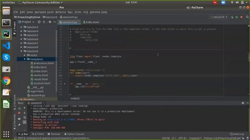Click PreachingPython in the breadcrumb bar
Screen dimensions: 250x140
click(27, 17)
